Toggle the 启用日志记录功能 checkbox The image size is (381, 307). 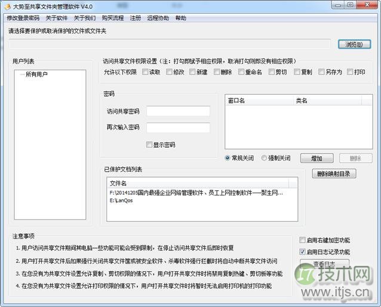(x=302, y=252)
